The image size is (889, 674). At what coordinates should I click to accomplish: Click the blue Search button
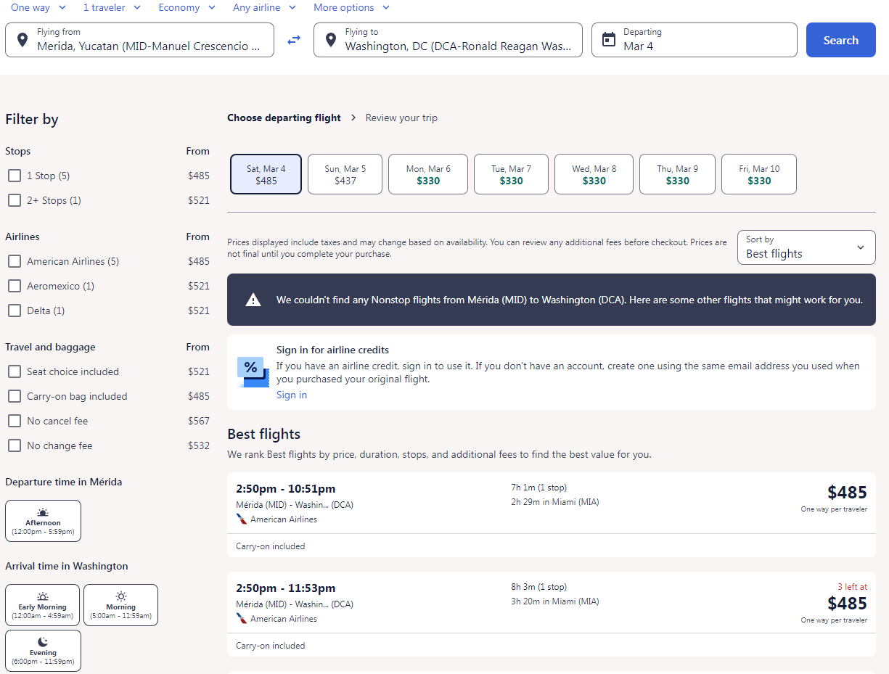click(x=841, y=40)
